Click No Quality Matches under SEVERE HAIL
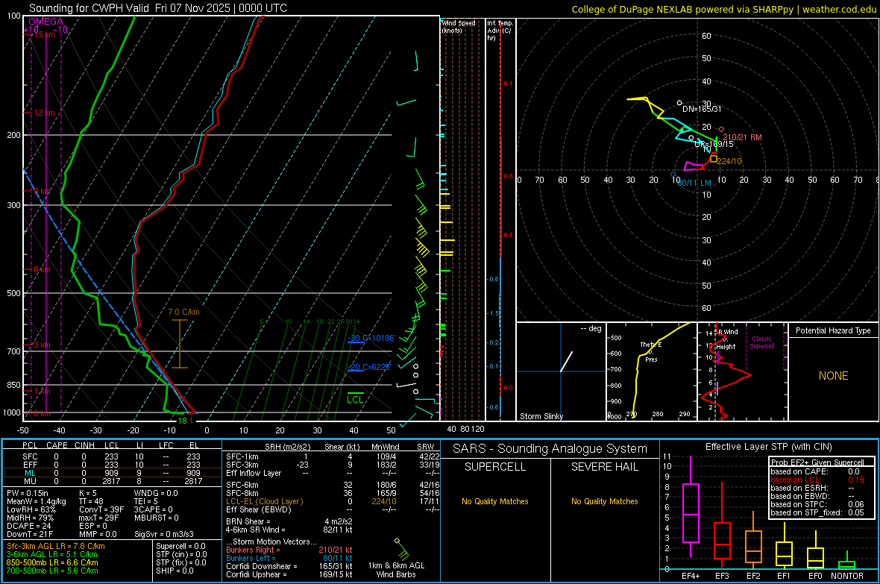The height and width of the screenshot is (584, 880). pos(604,501)
